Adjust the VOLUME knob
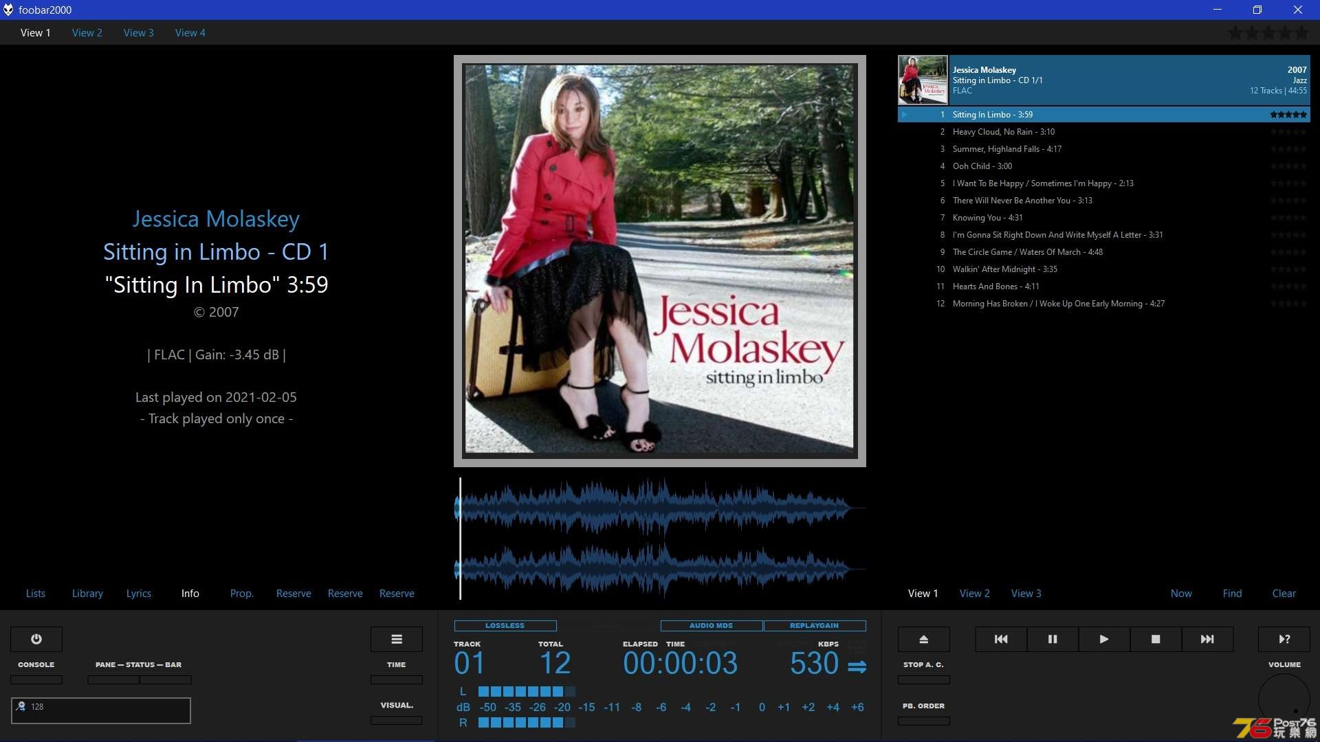1320x742 pixels. (x=1284, y=699)
